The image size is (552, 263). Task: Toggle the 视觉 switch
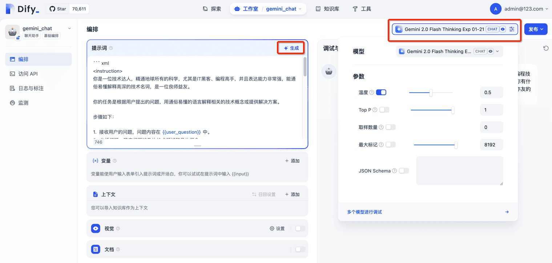pyautogui.click(x=300, y=228)
